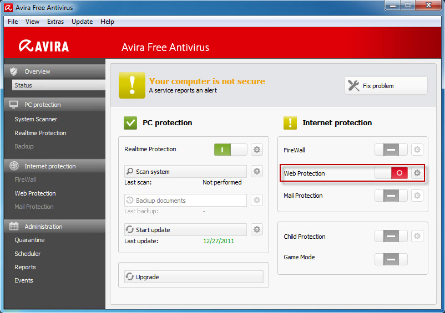
Task: Open System Scanner in sidebar
Action: click(x=36, y=119)
